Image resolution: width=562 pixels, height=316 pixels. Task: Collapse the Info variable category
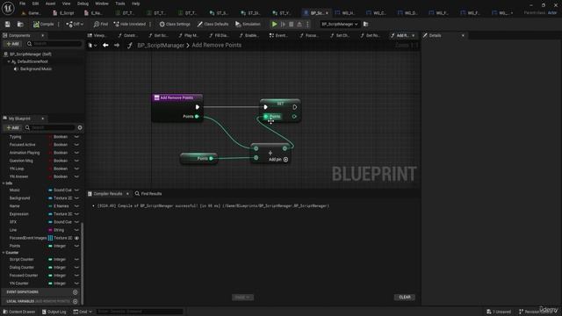pyautogui.click(x=4, y=183)
